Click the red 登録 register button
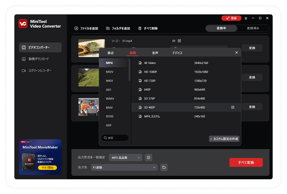 pyautogui.click(x=231, y=18)
